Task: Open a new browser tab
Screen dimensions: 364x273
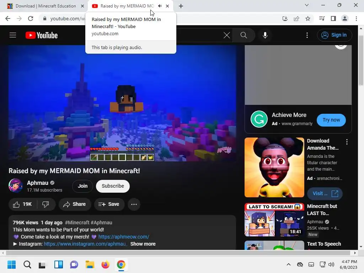Action: click(x=181, y=6)
